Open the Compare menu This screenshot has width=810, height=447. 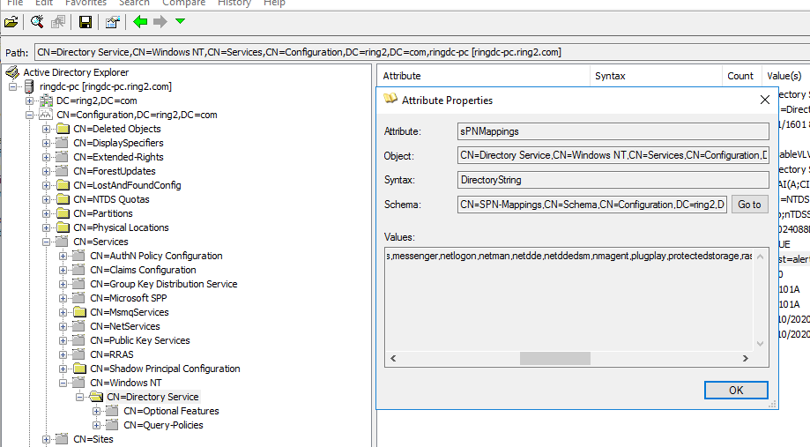pos(183,4)
